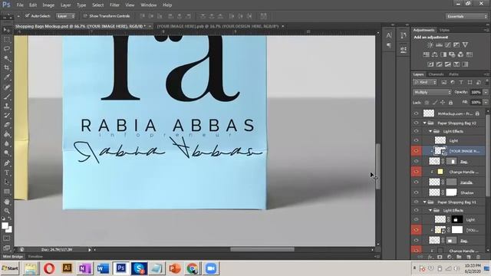The image size is (491, 276).
Task: Collapse the Paper Shopping Bag V2 group
Action: coord(424,123)
